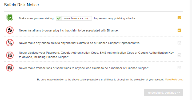Check the phone calls warning checkbox
Image resolution: width=192 pixels, height=100 pixels.
179,43
